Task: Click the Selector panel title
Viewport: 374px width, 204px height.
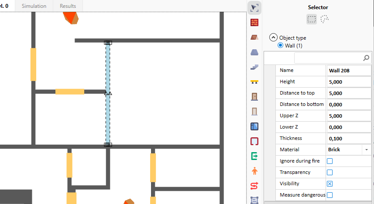Action: pyautogui.click(x=318, y=7)
